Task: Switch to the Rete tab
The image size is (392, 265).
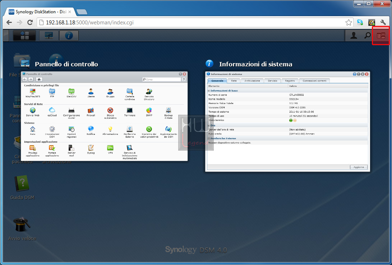Action: [234, 81]
